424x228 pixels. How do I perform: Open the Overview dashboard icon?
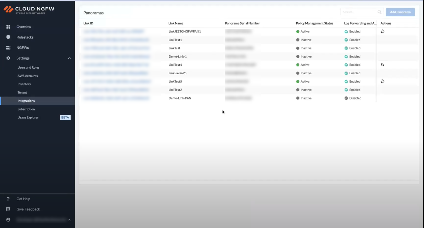coord(8,27)
